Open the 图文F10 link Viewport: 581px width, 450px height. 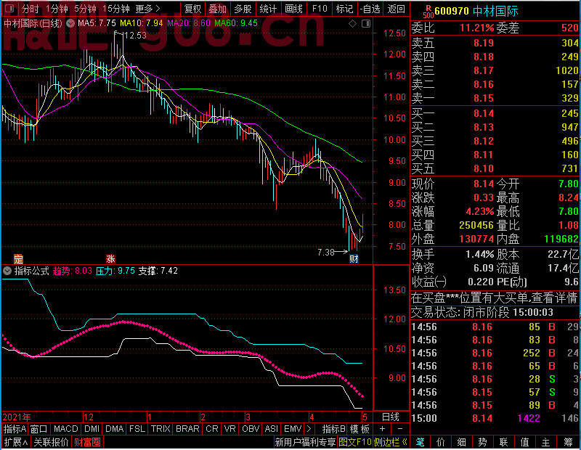355,442
